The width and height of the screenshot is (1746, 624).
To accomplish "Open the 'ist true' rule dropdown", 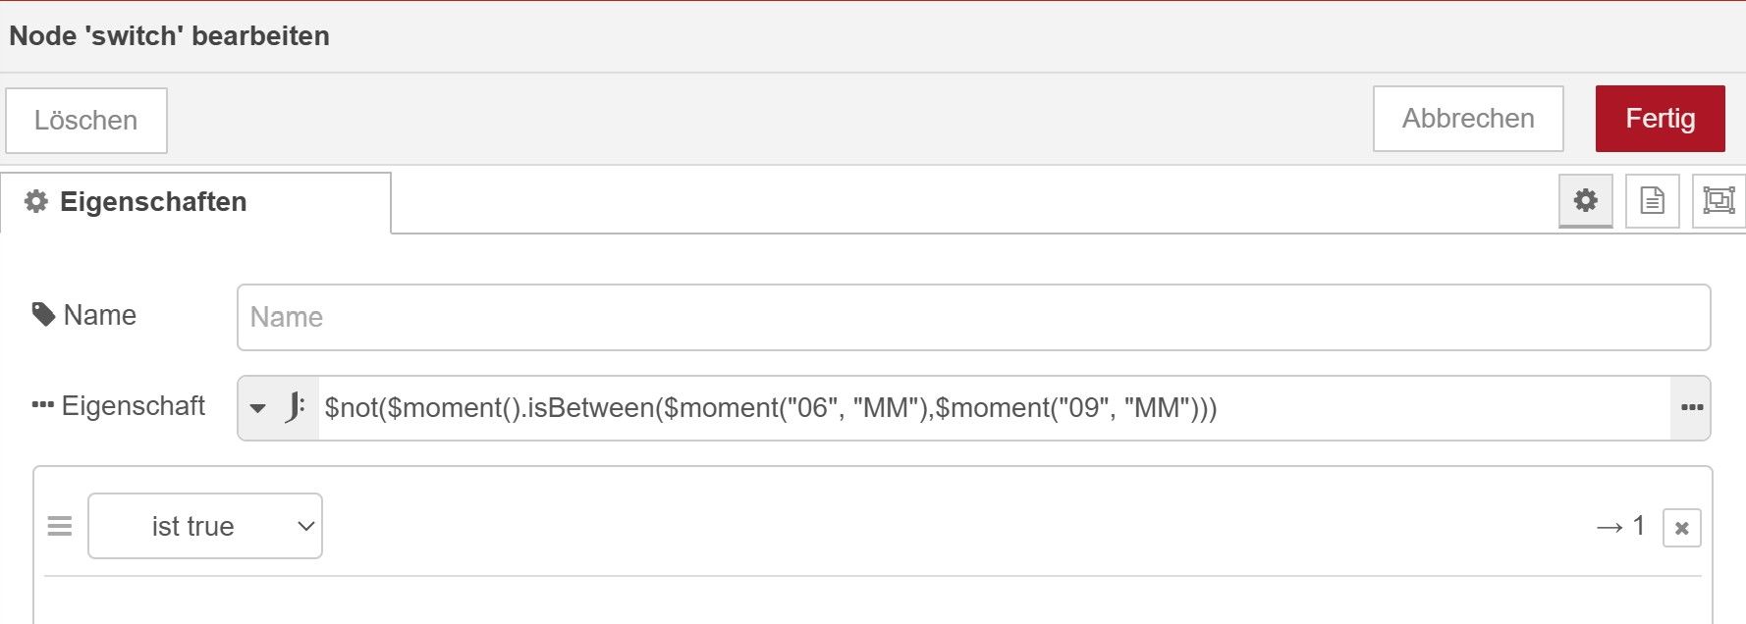I will click(x=205, y=527).
